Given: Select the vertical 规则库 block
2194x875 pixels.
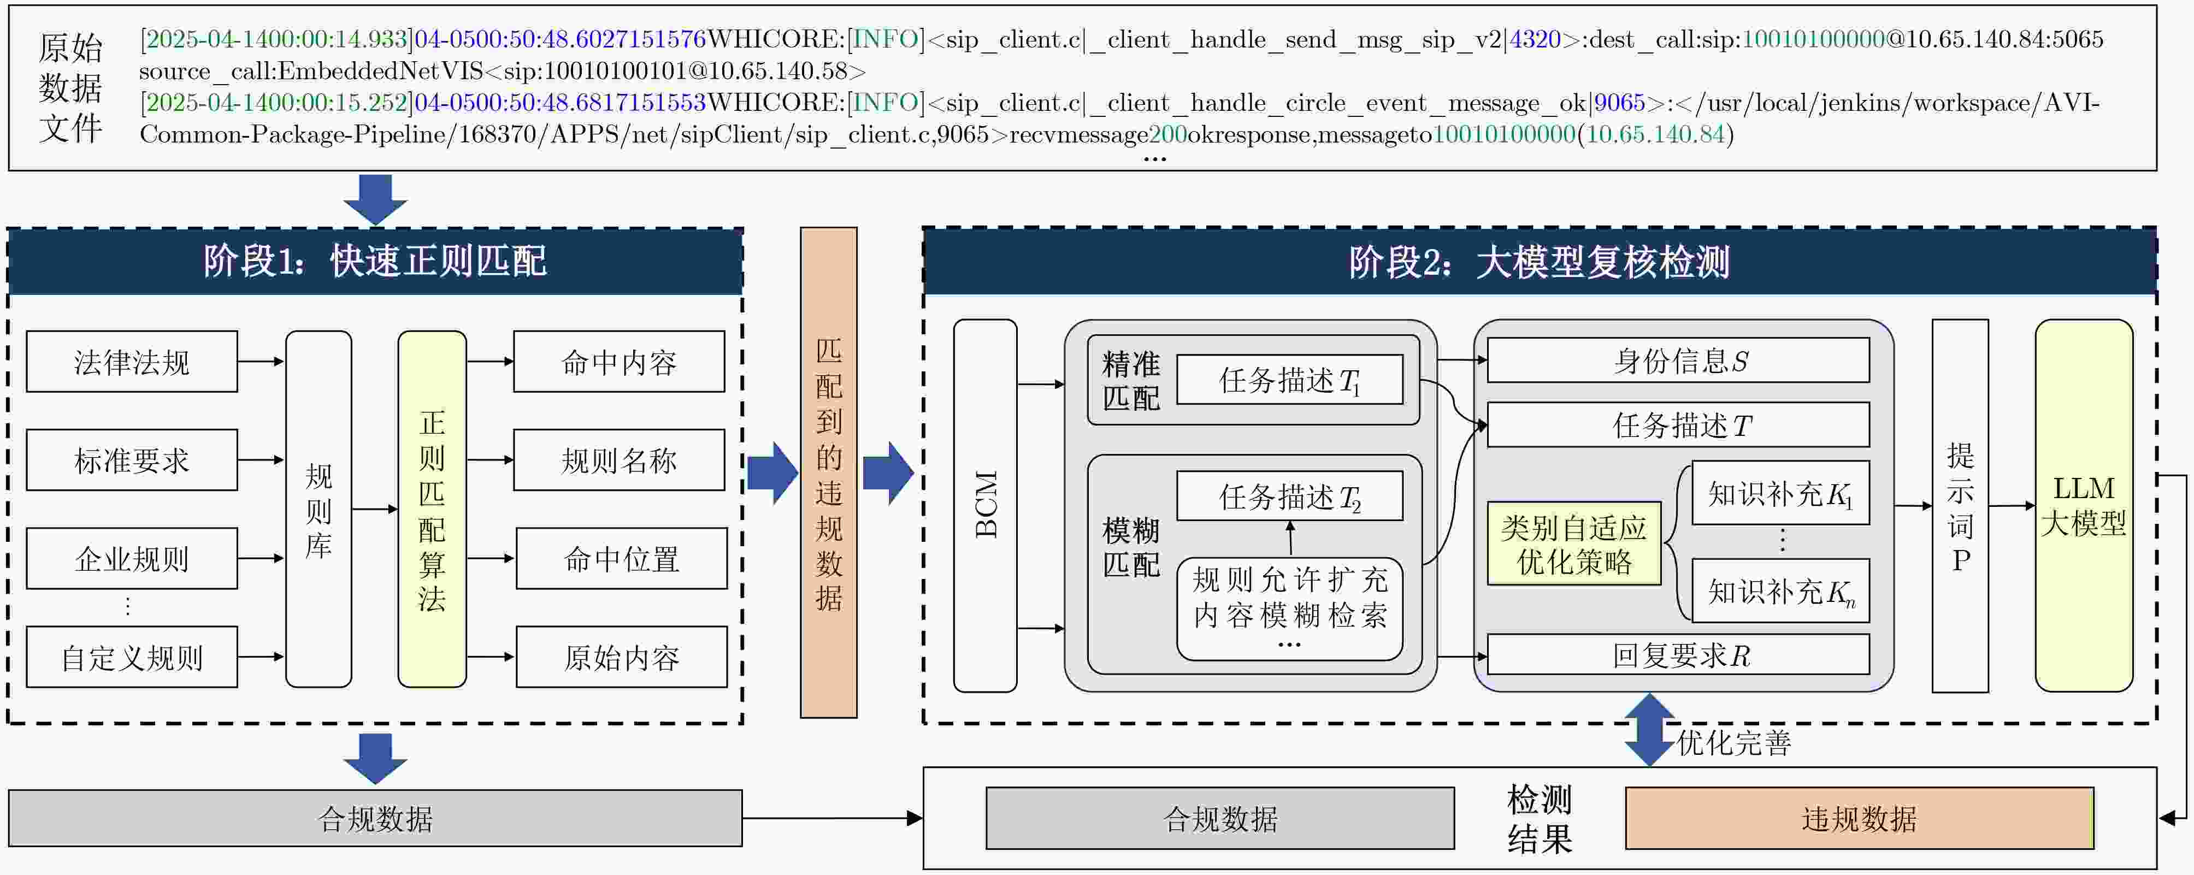Looking at the screenshot, I should pos(319,509).
